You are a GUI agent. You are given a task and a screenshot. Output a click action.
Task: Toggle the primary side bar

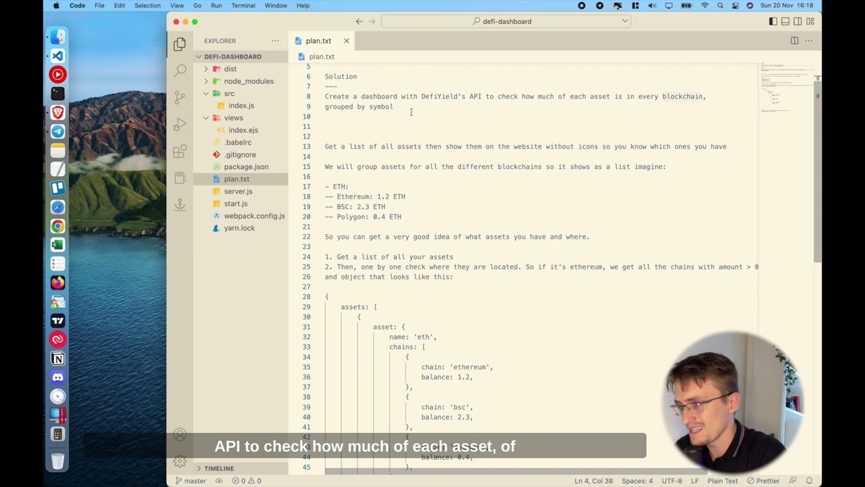[x=773, y=21]
